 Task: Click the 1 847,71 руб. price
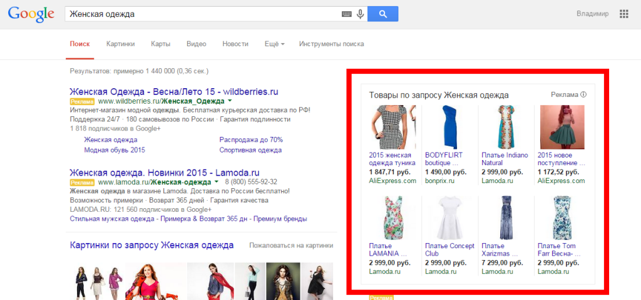[x=389, y=172]
